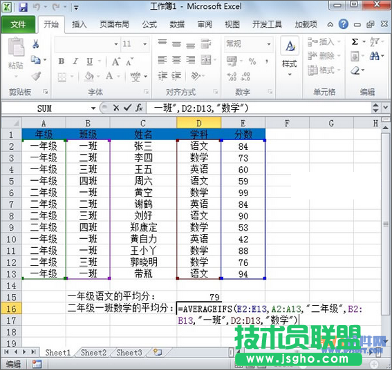
Task: Open the 样式 styles gallery
Action: point(290,57)
